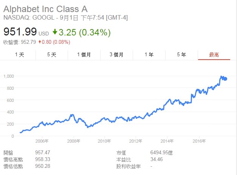Click the 951.99 current price value
Image resolution: width=237 pixels, height=175 pixels.
pos(20,32)
